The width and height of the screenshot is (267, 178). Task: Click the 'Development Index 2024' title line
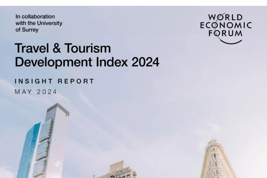[x=87, y=62]
